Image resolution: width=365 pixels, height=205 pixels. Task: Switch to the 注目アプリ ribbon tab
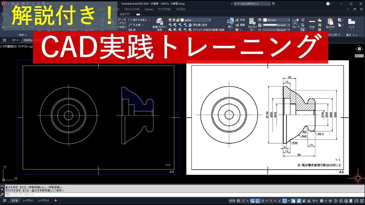click(125, 14)
